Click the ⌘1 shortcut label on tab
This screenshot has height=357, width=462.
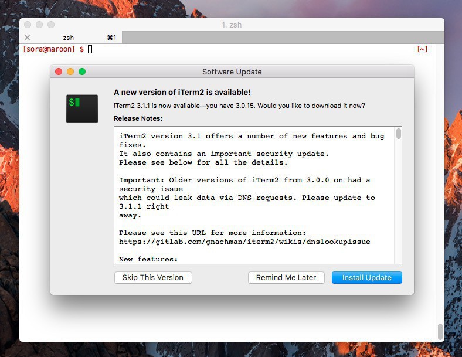tap(111, 38)
